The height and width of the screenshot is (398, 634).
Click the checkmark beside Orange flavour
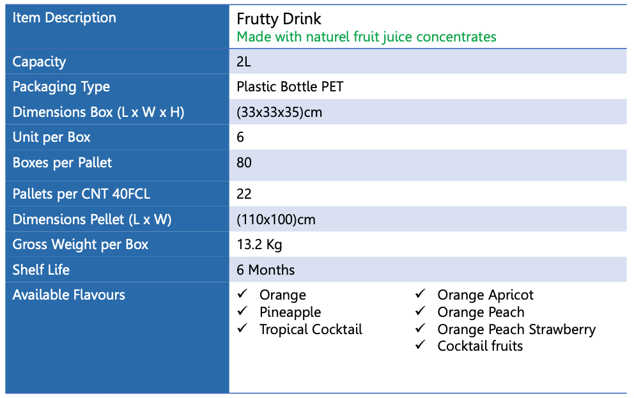click(x=242, y=295)
